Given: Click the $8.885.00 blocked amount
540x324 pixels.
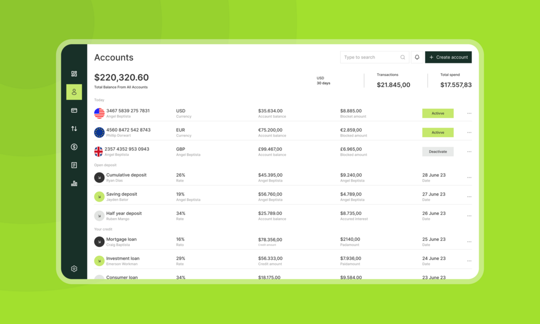Looking at the screenshot, I should 351,111.
